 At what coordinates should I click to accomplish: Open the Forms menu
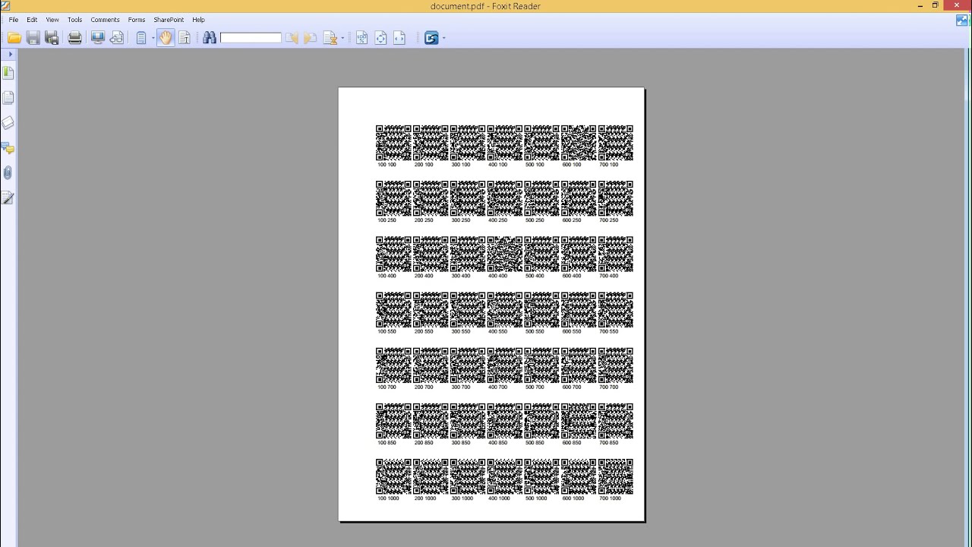[137, 20]
